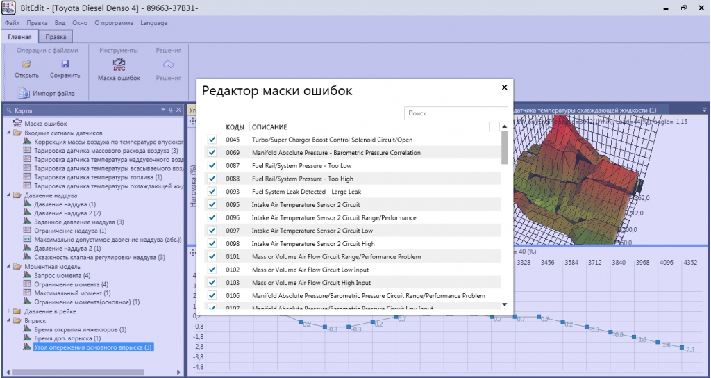The image size is (711, 378).
Task: Open the Вид menu
Action: (x=60, y=23)
